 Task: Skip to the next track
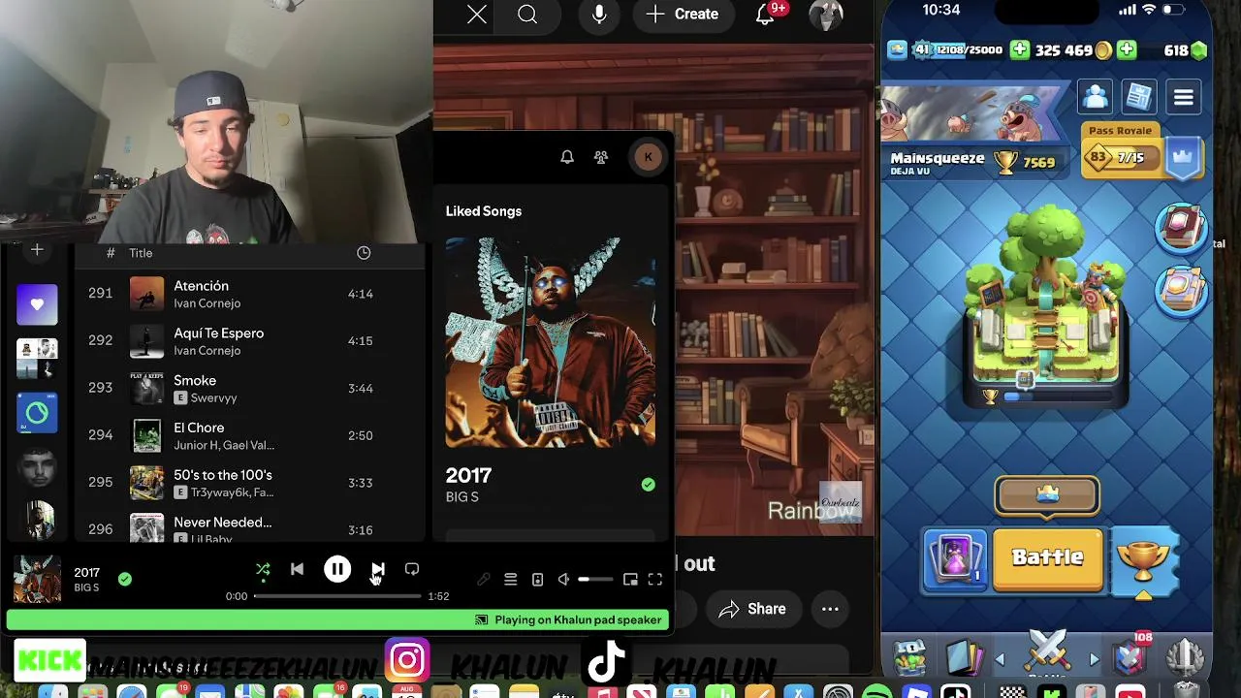click(x=378, y=570)
